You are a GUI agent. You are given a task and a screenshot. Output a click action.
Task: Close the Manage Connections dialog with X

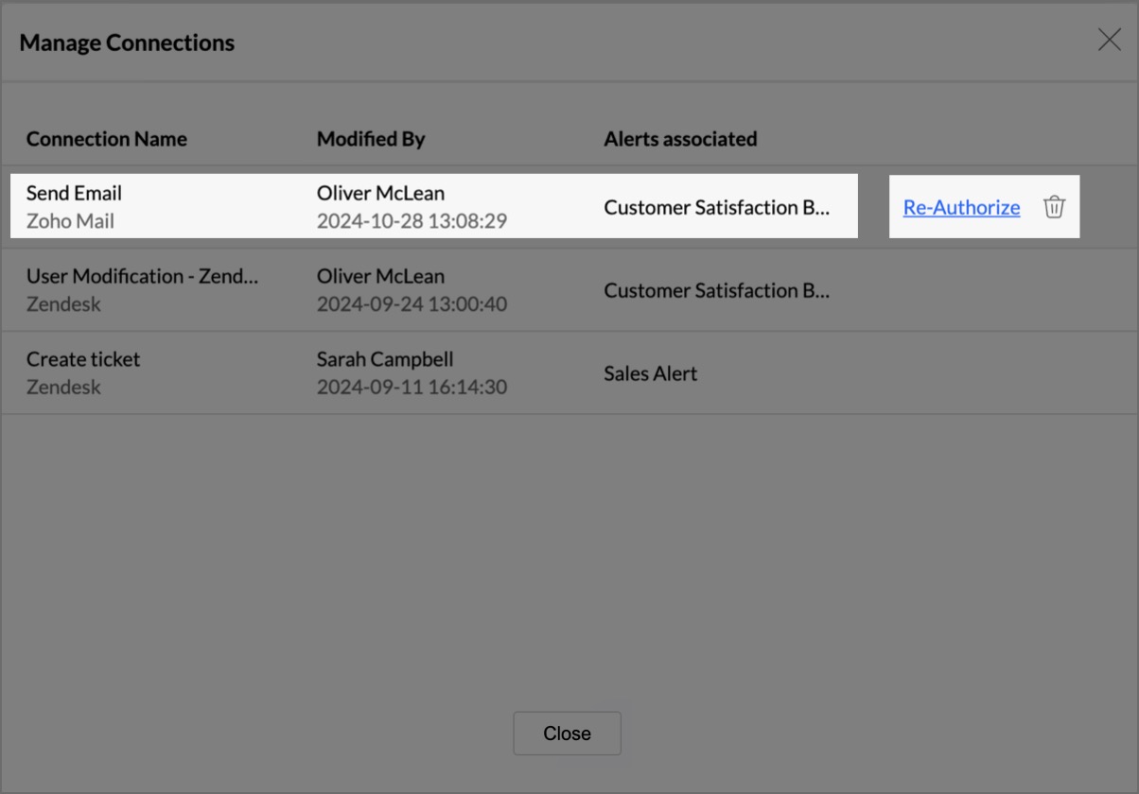point(1109,40)
